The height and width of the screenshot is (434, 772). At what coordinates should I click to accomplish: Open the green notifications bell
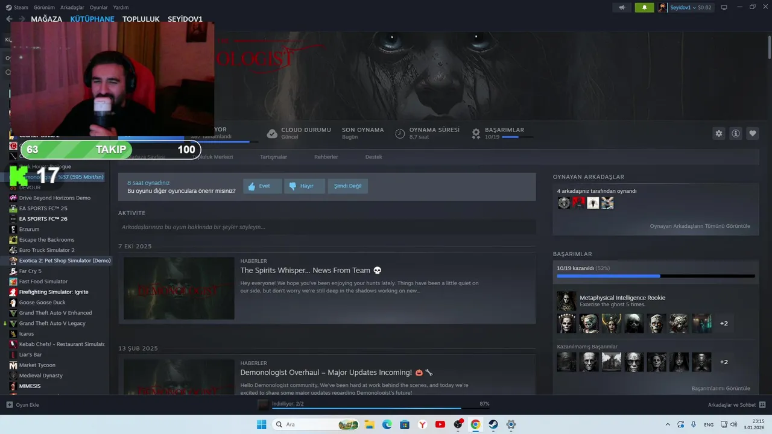click(x=644, y=7)
